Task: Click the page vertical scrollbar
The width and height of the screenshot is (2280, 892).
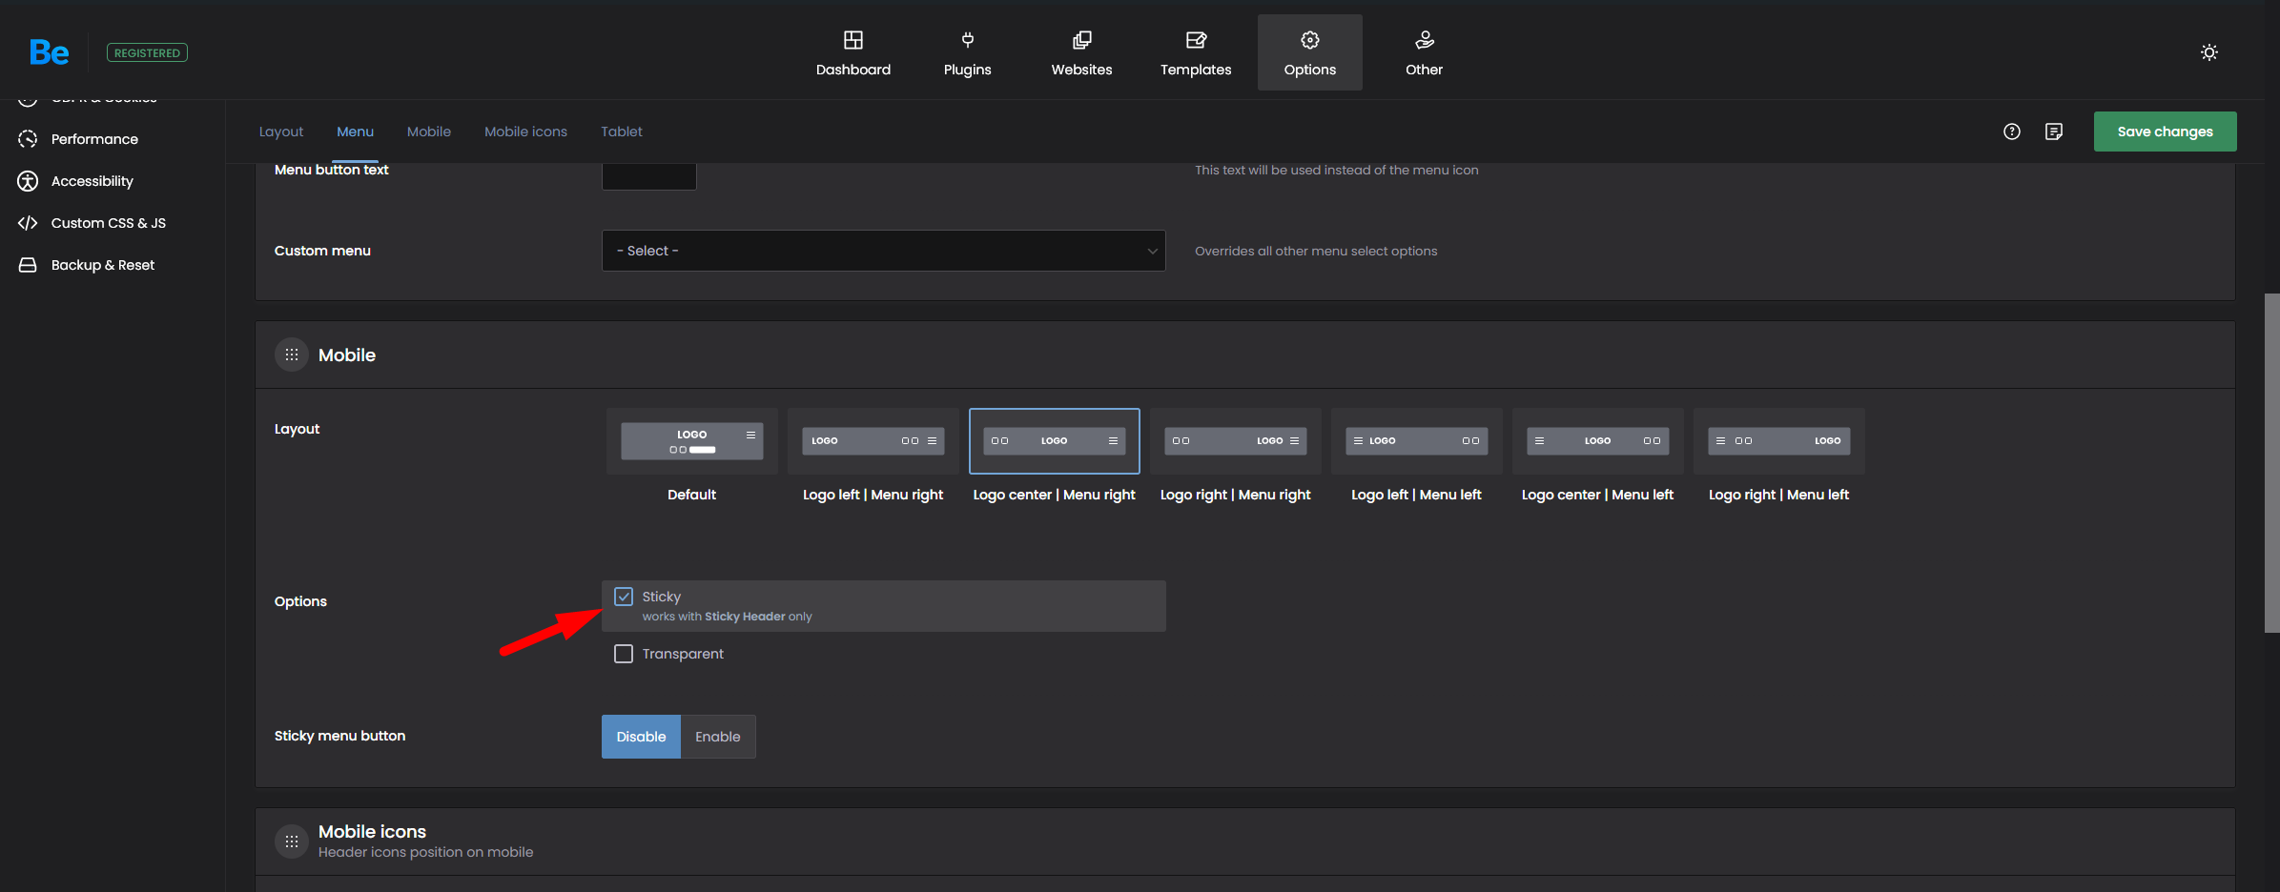Action: [2271, 462]
